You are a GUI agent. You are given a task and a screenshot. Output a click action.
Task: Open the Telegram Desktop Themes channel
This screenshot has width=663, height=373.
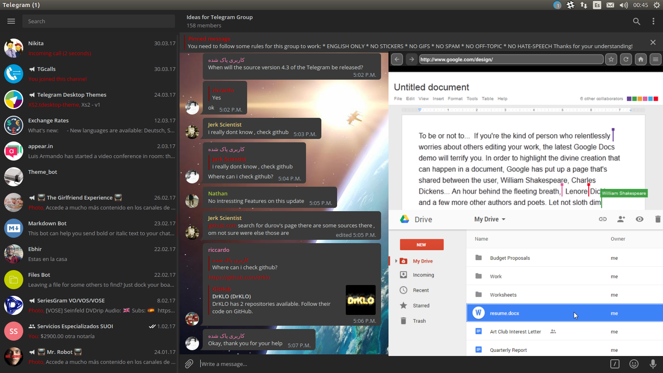(89, 100)
